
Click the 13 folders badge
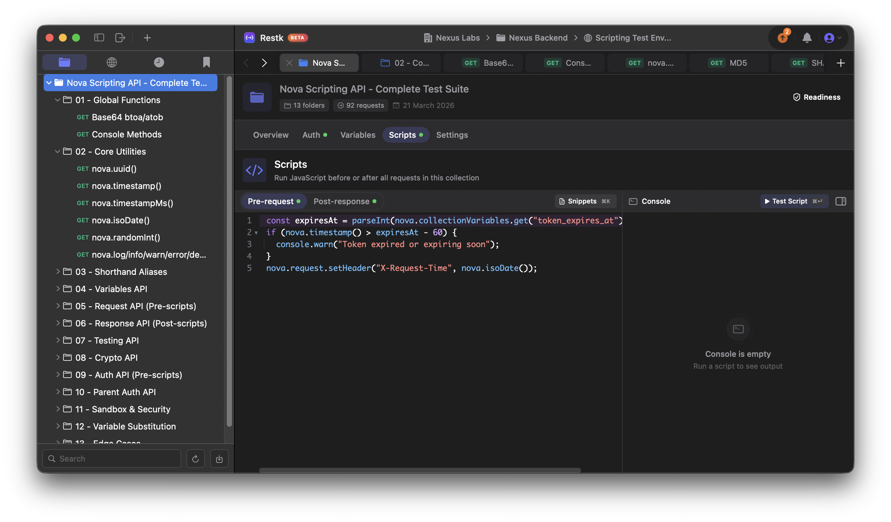[x=304, y=105]
